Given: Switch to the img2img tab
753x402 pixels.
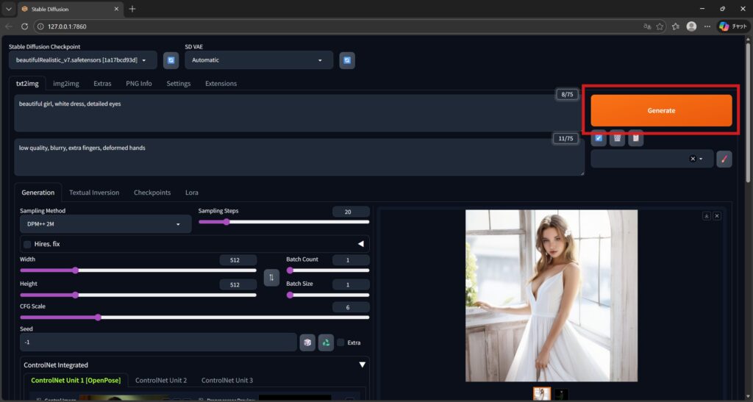Looking at the screenshot, I should pos(66,84).
